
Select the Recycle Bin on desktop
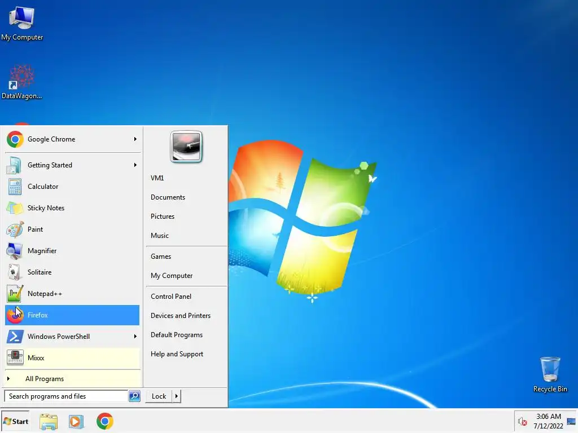(550, 374)
